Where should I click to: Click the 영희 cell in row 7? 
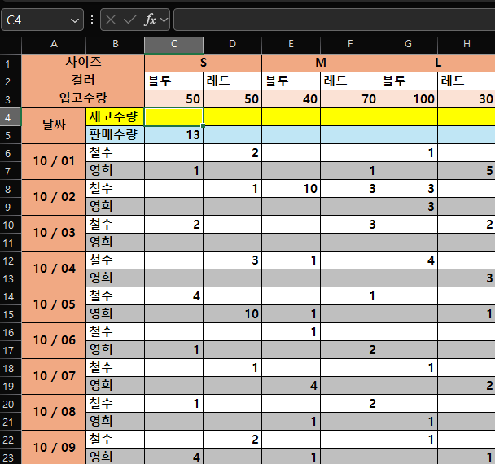pos(116,171)
